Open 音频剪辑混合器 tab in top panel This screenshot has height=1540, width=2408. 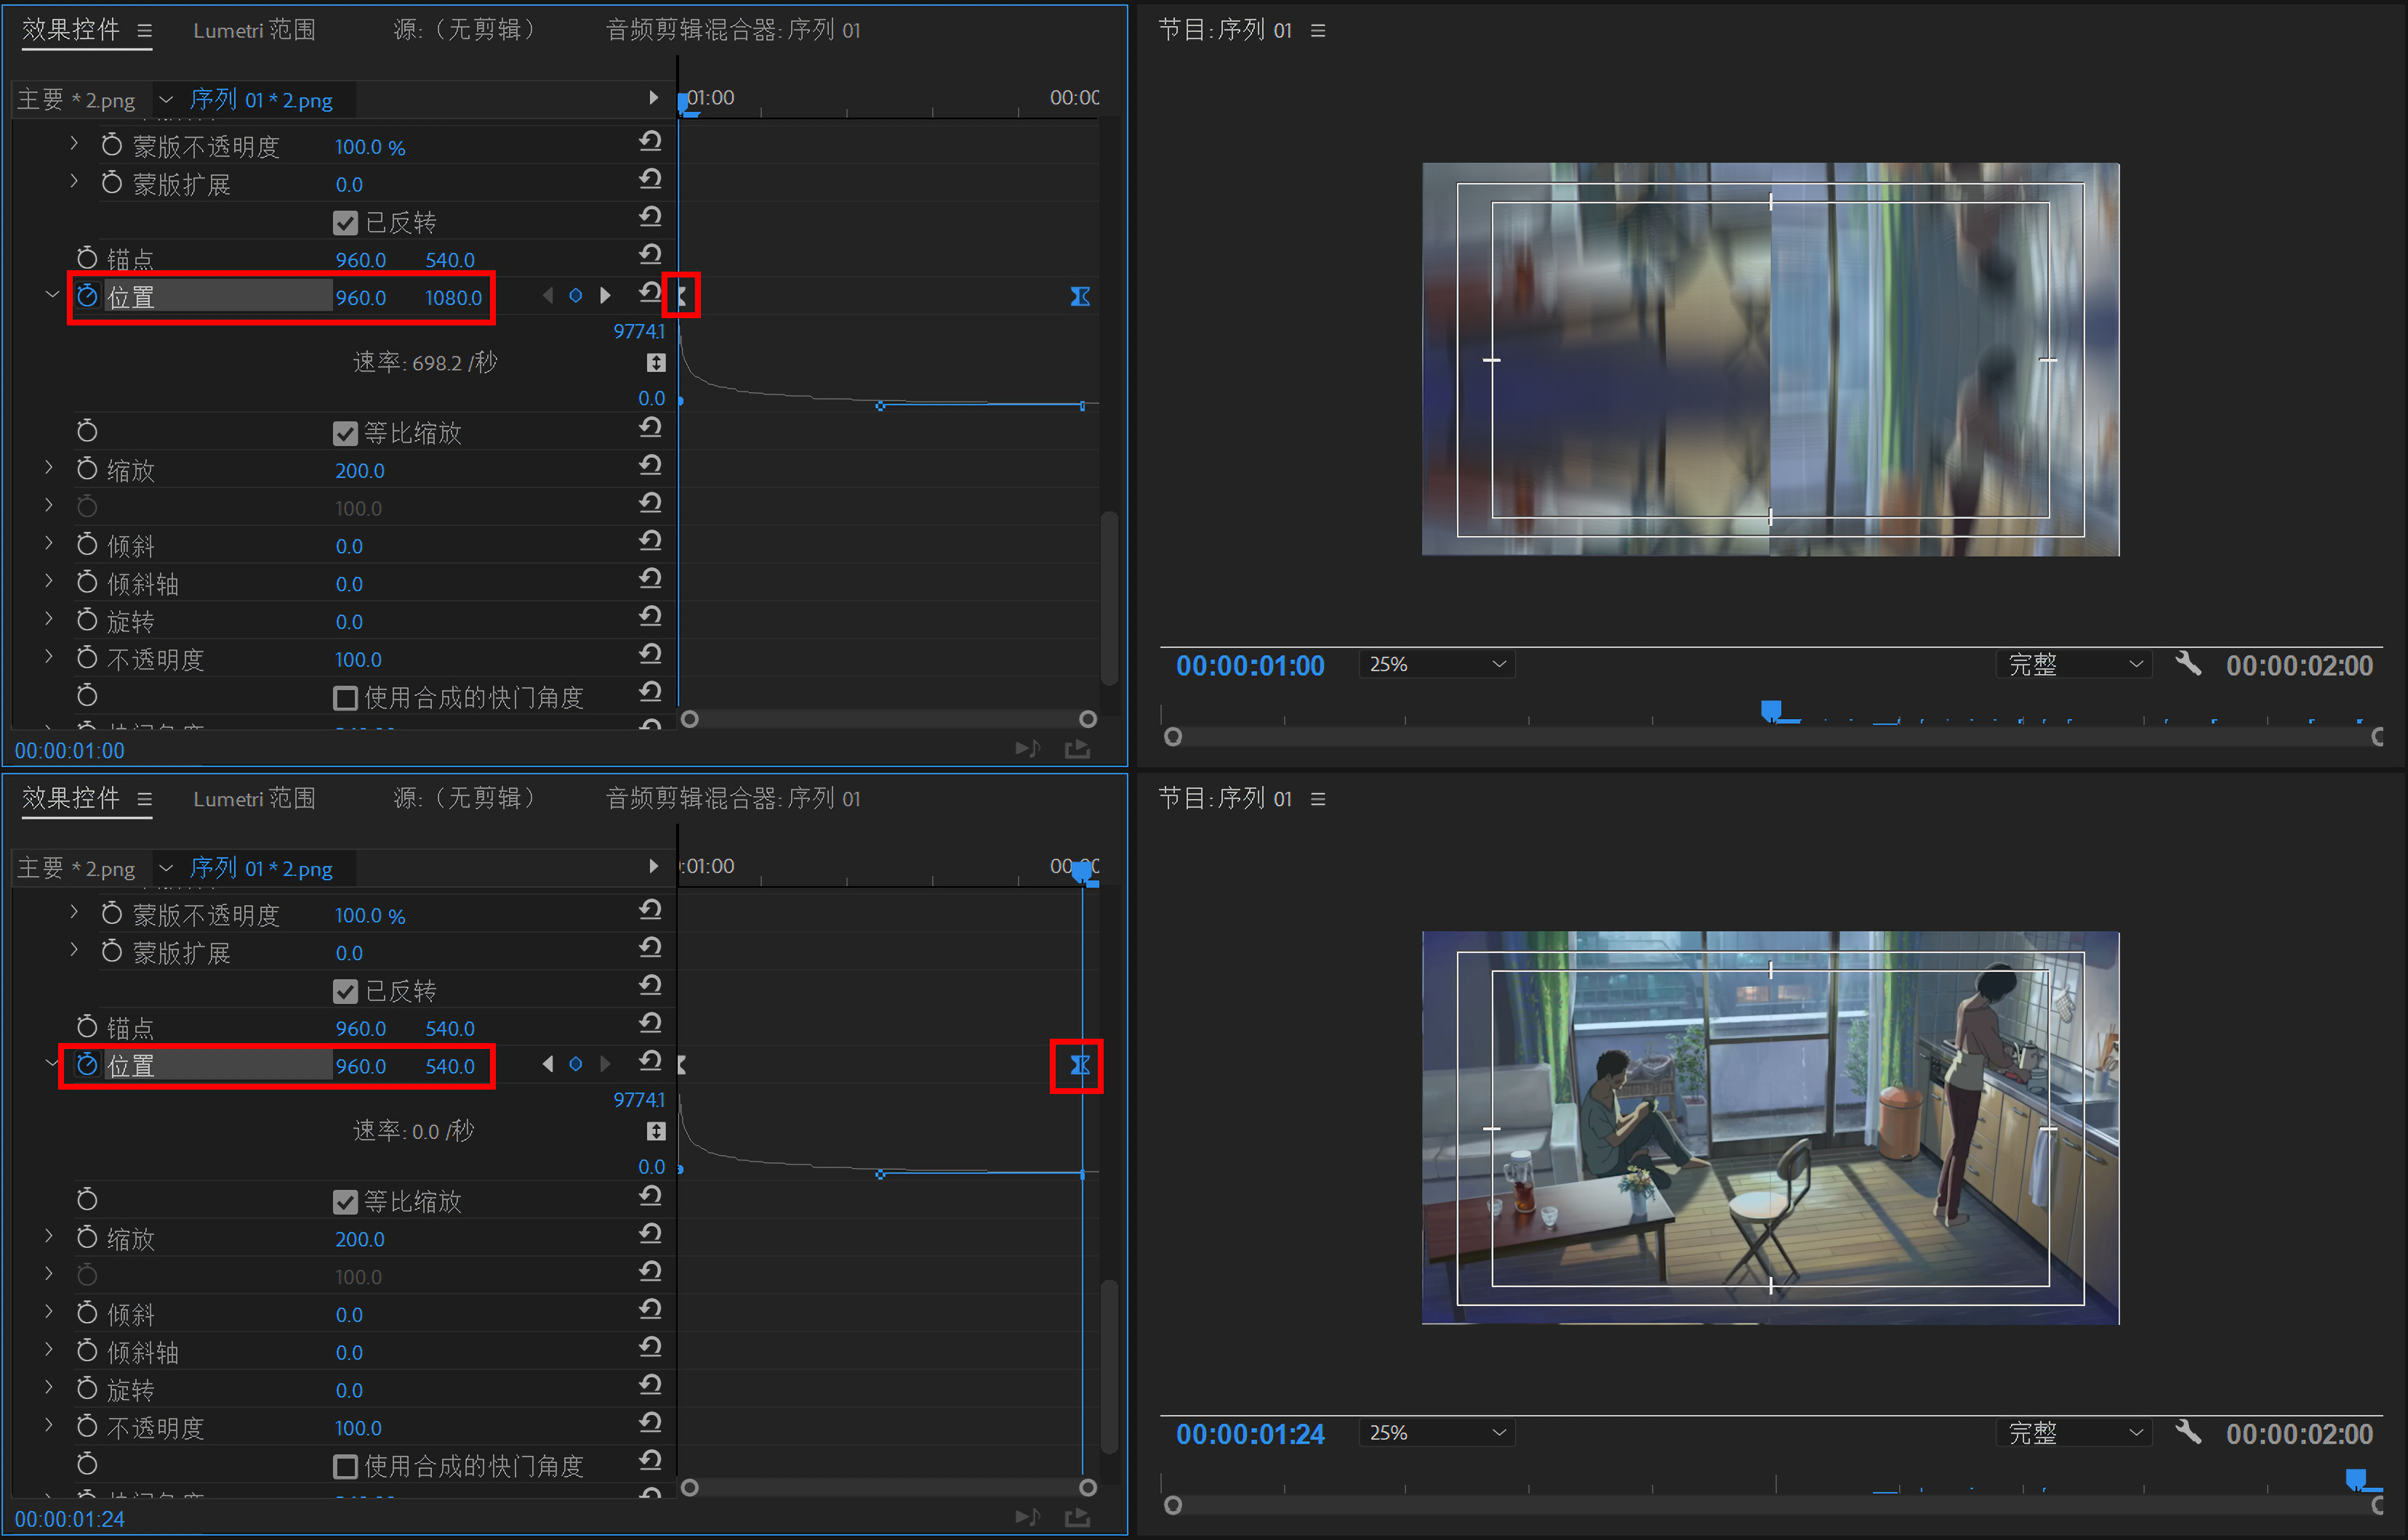[733, 30]
